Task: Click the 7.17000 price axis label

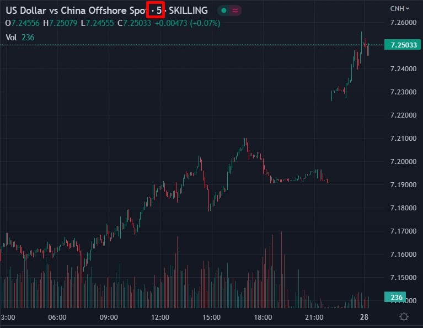Action: [x=403, y=231]
